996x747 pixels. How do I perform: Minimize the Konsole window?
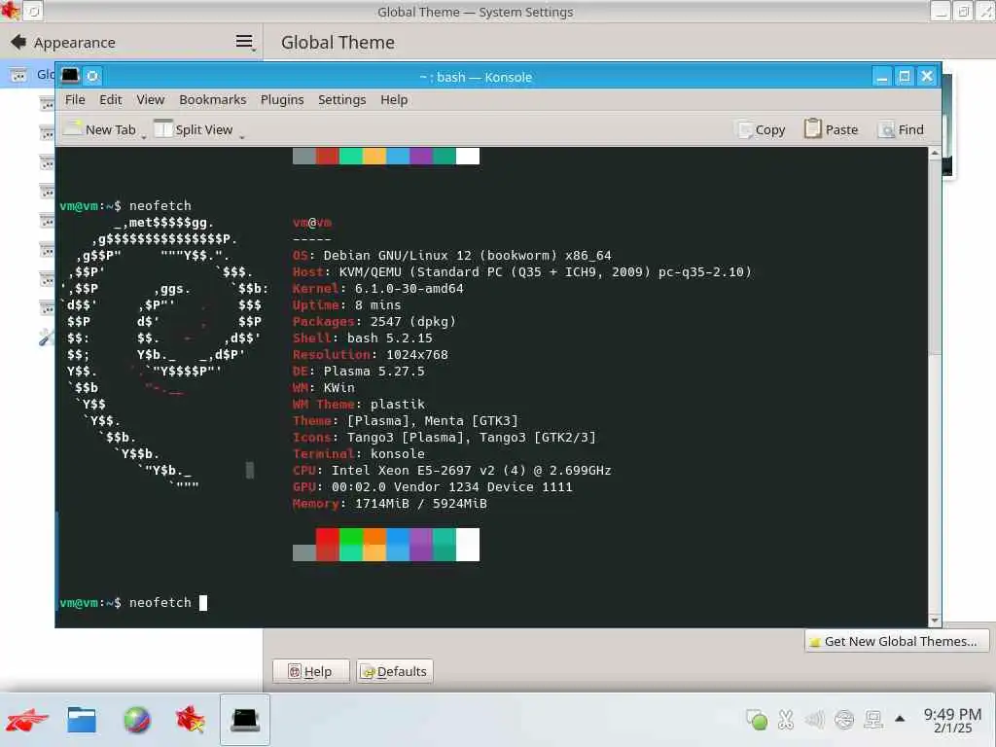click(881, 77)
